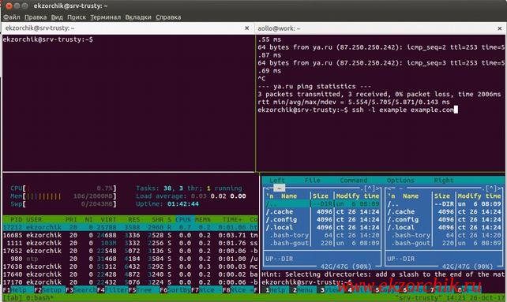Open the Правка menu
Viewport: 507px width, 302px height.
[x=36, y=17]
